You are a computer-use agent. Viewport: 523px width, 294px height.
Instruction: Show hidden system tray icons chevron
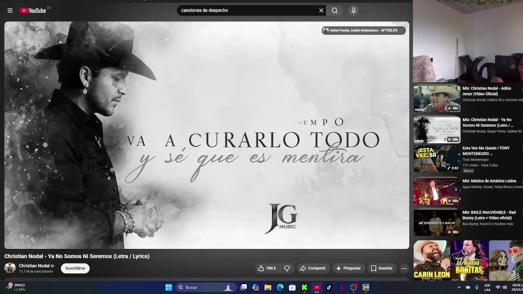point(459,287)
